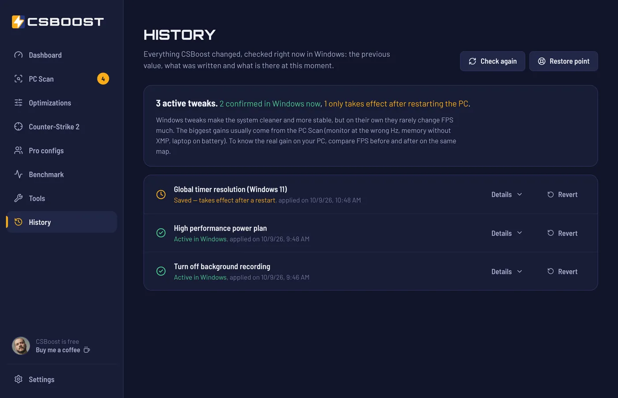Click 'Saved — takes effect after a restart' status
Screen dimensions: 618x398
tap(225, 200)
